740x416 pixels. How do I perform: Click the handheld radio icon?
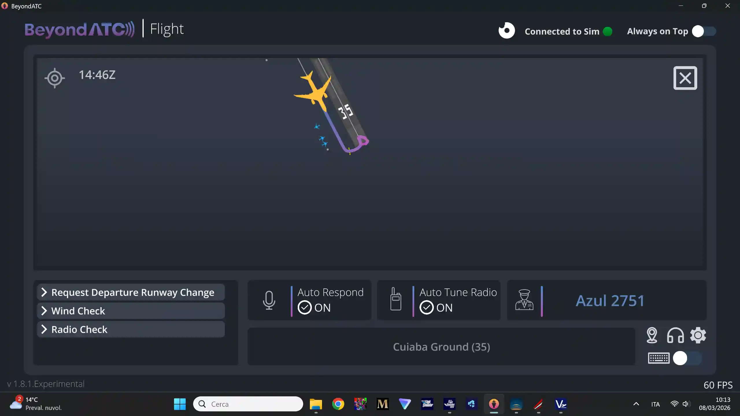395,299
